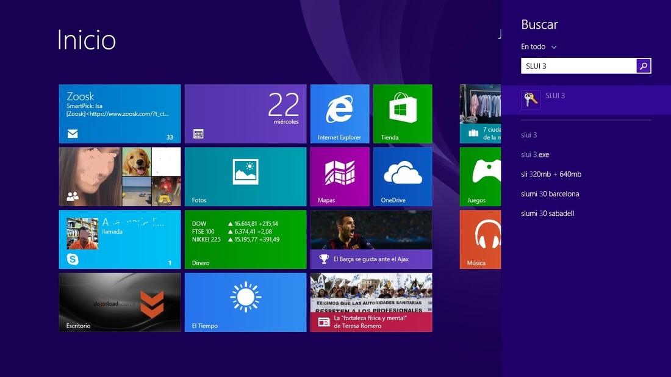
Task: Open the Dinero finance tile
Action: point(246,240)
